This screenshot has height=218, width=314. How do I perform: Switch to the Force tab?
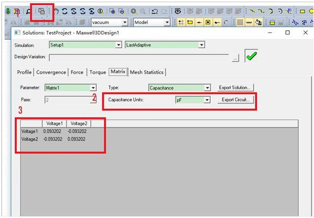point(77,72)
